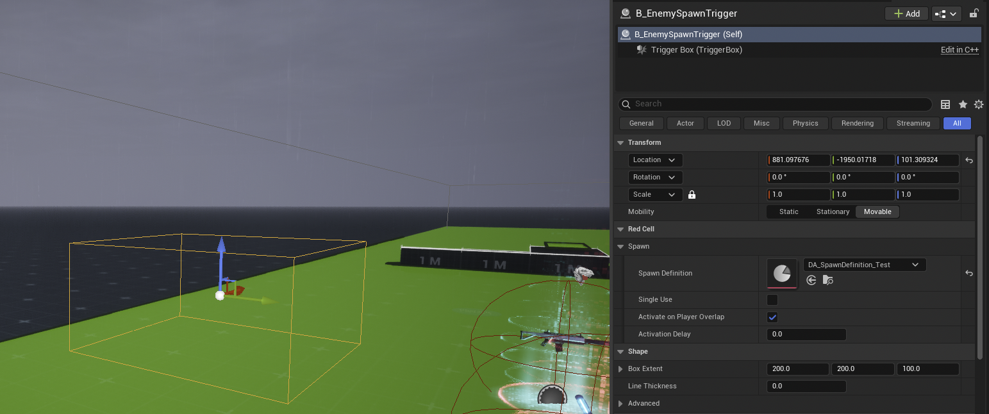This screenshot has width=989, height=414.
Task: Set Mobility to Static
Action: (788, 211)
